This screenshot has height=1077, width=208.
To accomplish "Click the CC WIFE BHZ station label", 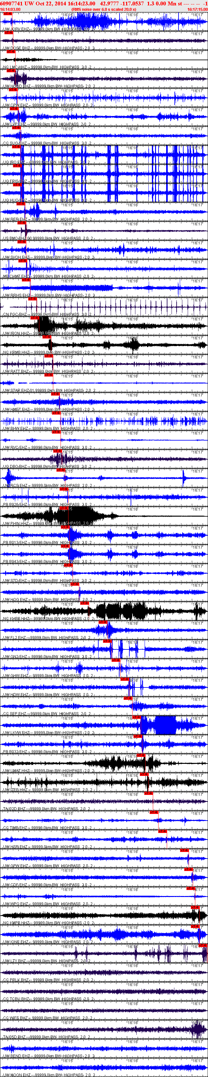I will click(48, 1018).
